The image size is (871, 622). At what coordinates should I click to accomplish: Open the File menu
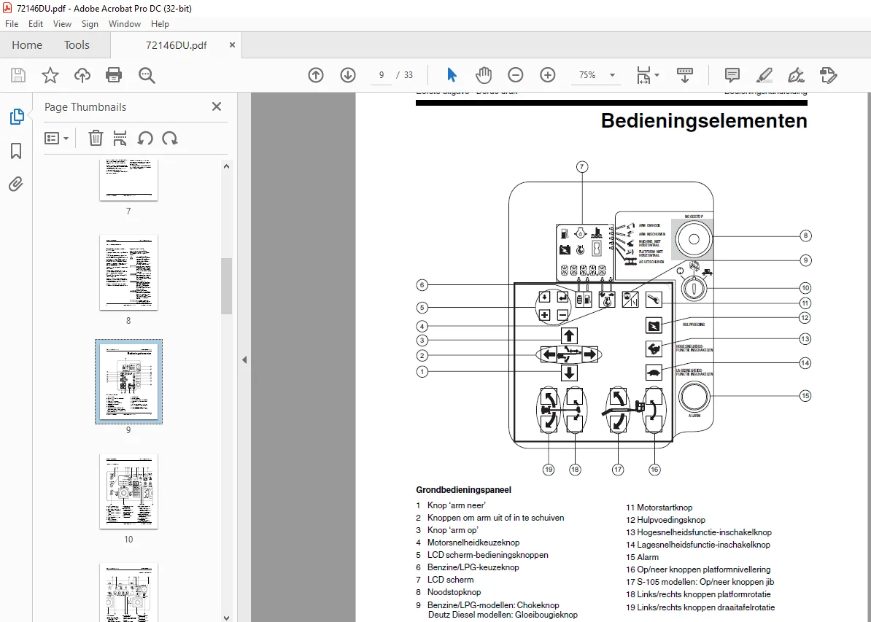click(12, 24)
